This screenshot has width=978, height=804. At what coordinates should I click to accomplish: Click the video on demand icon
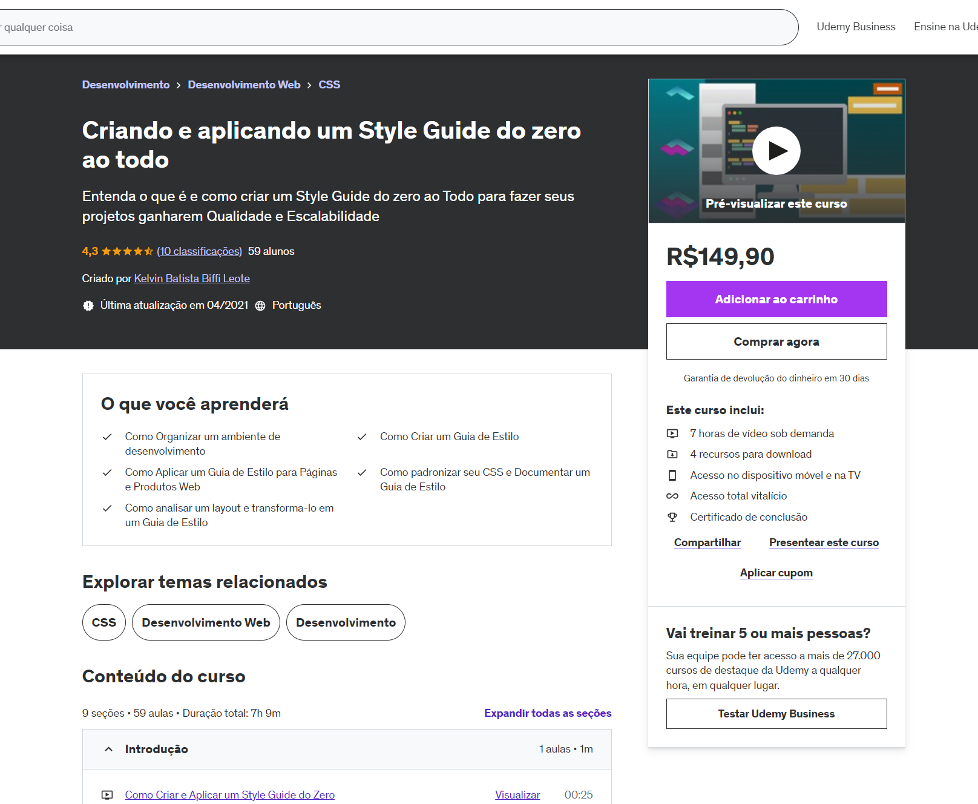point(672,433)
